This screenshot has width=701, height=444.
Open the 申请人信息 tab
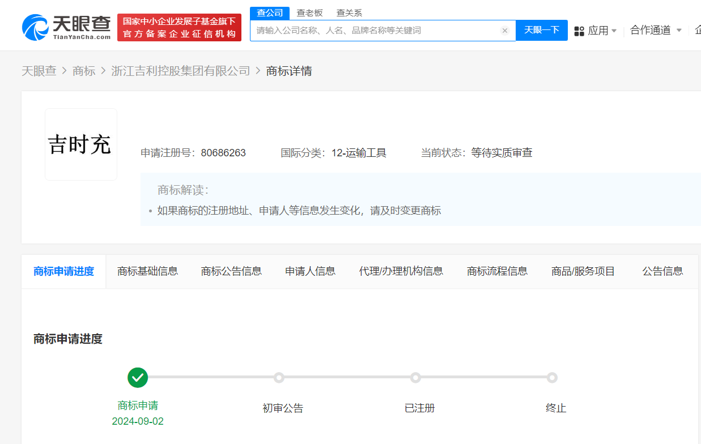coord(310,271)
